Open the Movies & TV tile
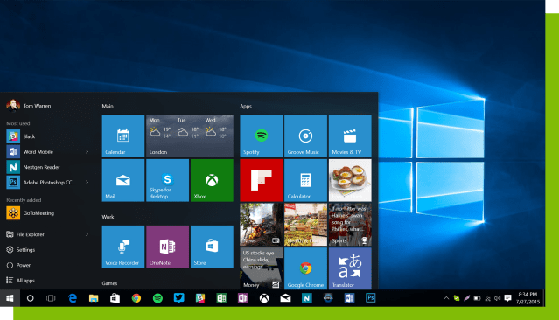The height and width of the screenshot is (320, 559). pos(350,136)
